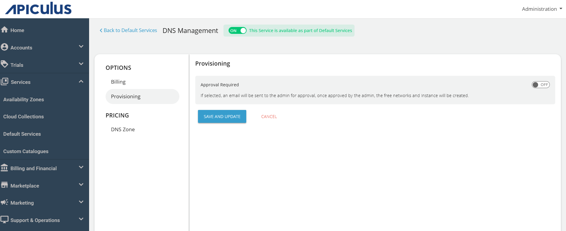Click the Support & Operations monitor icon
This screenshot has width=566, height=231.
point(4,219)
